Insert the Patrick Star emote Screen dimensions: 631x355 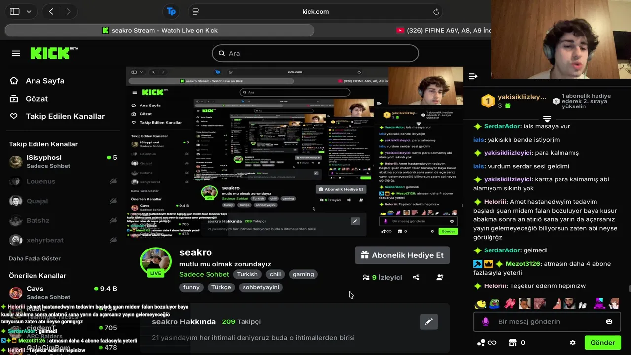[556, 304]
